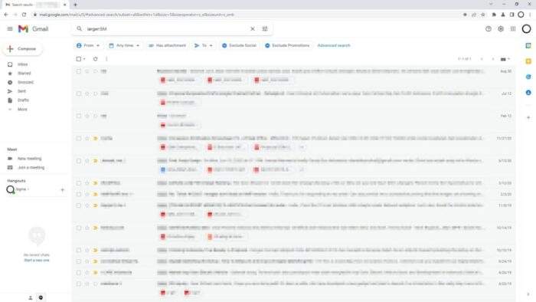Bookmark this page with the star icon
Viewport: 536px width, 302px height.
pyautogui.click(x=482, y=15)
